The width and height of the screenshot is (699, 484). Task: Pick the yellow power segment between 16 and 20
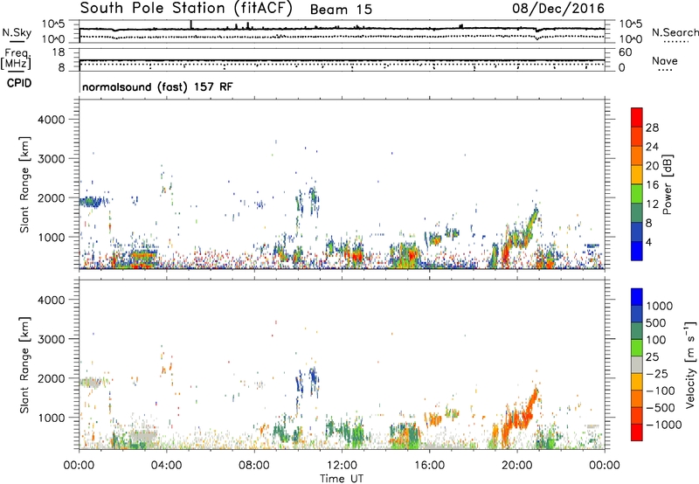tap(637, 175)
